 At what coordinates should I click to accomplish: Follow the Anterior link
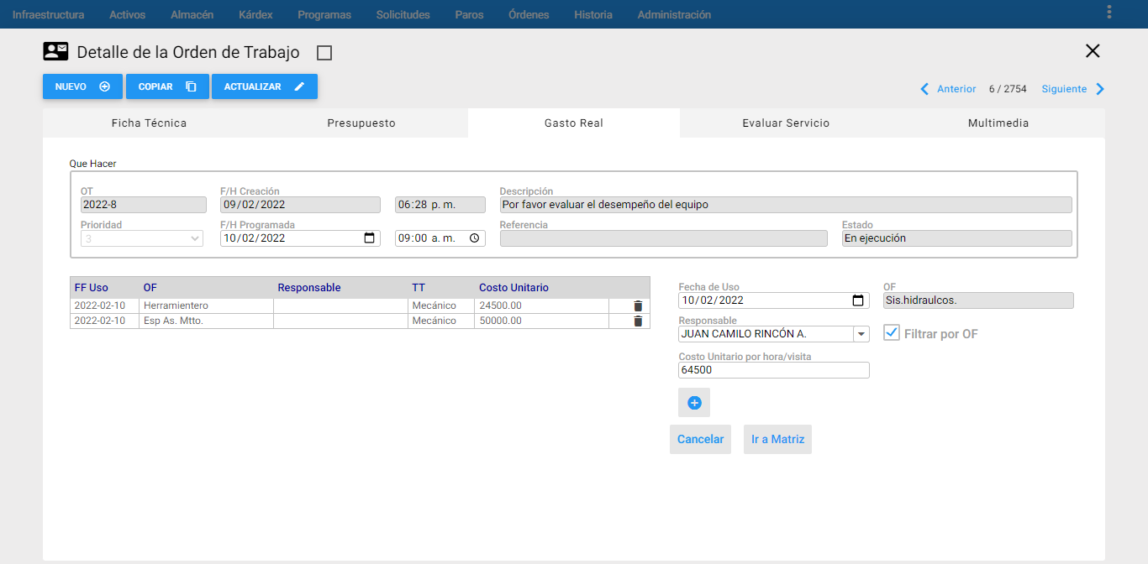point(956,89)
